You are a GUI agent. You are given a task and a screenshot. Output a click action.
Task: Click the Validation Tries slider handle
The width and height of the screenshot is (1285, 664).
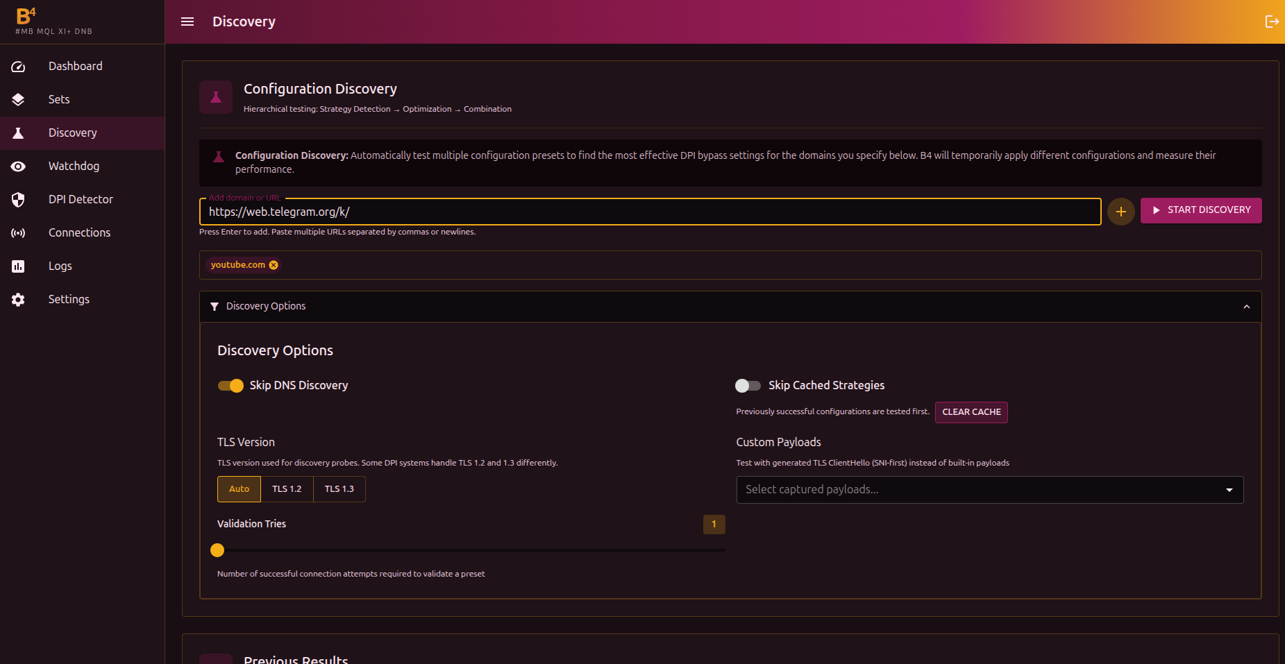[217, 550]
